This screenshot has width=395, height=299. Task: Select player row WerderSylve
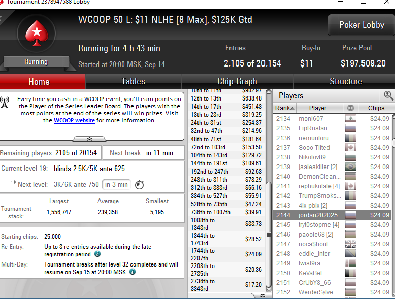tap(332, 292)
